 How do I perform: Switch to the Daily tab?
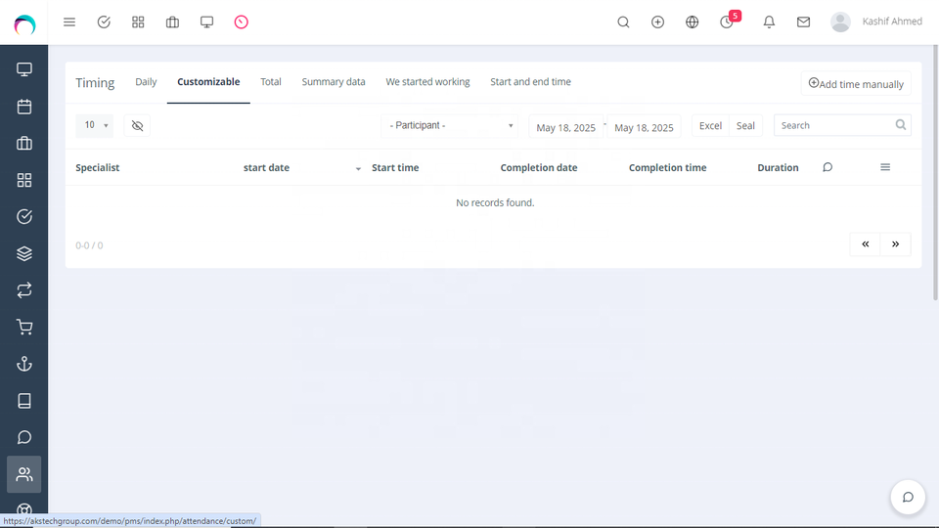(x=146, y=82)
